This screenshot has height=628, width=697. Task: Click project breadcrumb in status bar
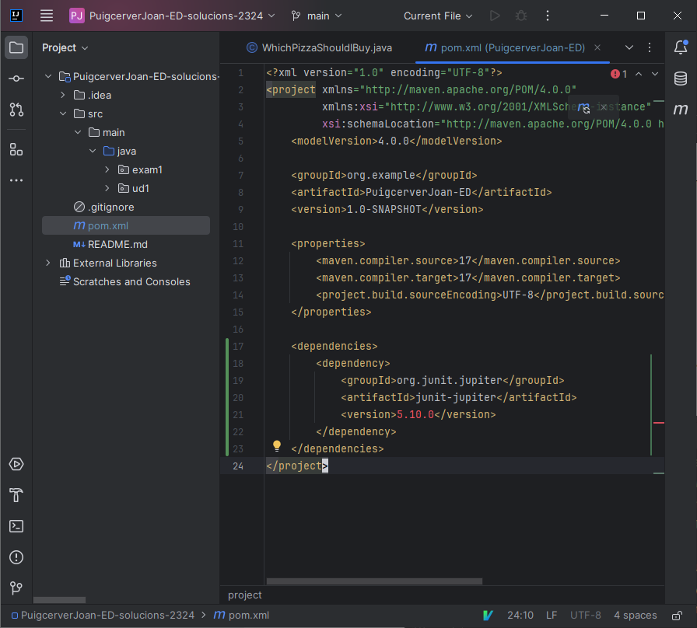pyautogui.click(x=103, y=616)
